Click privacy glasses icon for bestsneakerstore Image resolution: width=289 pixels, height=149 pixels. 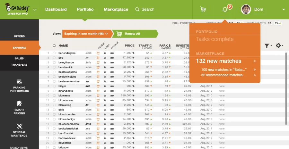[x=112, y=81]
